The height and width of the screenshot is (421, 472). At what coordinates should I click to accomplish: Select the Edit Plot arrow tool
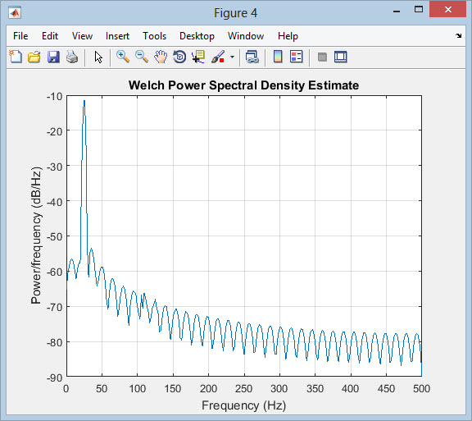(x=98, y=57)
